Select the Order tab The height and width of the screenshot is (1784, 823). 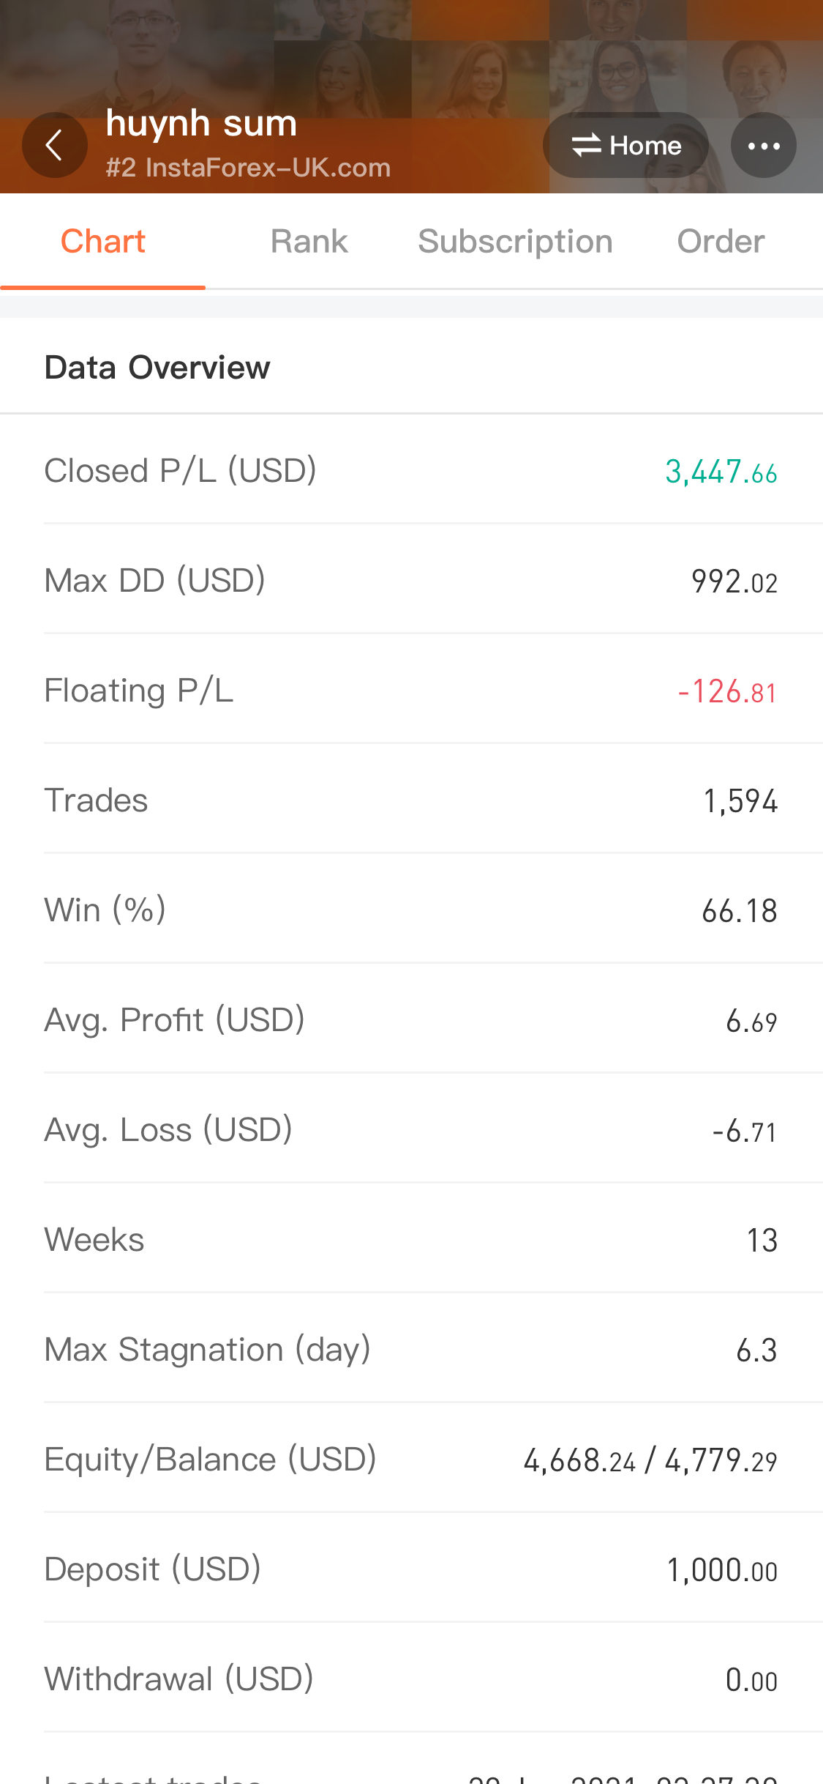(x=721, y=241)
